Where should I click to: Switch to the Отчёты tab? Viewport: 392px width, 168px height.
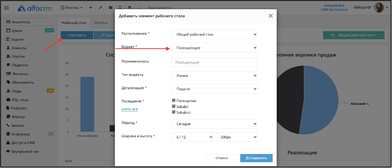[x=101, y=23]
